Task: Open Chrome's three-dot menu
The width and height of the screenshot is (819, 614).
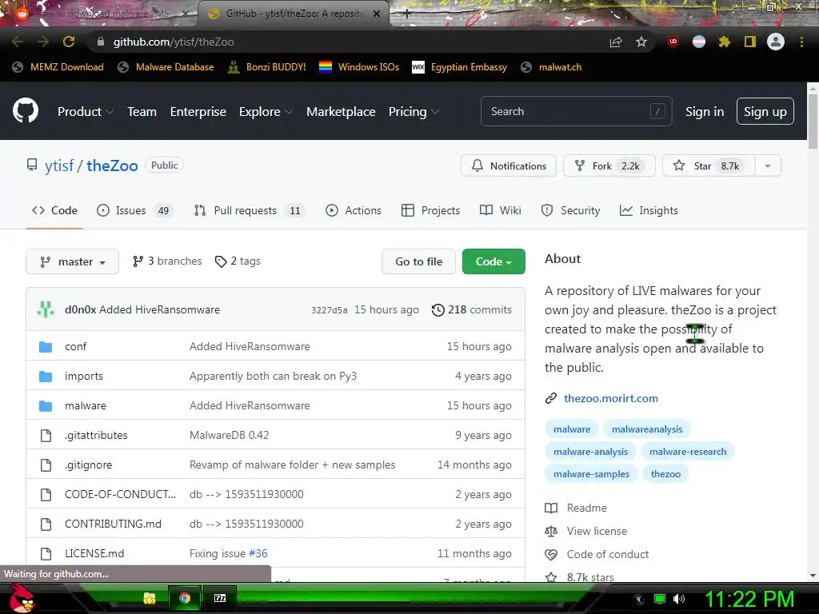Action: click(x=801, y=42)
